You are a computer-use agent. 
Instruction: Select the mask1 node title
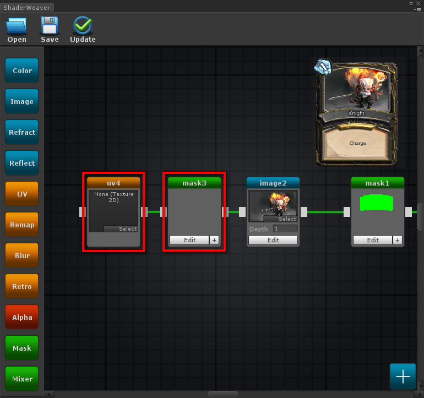378,183
